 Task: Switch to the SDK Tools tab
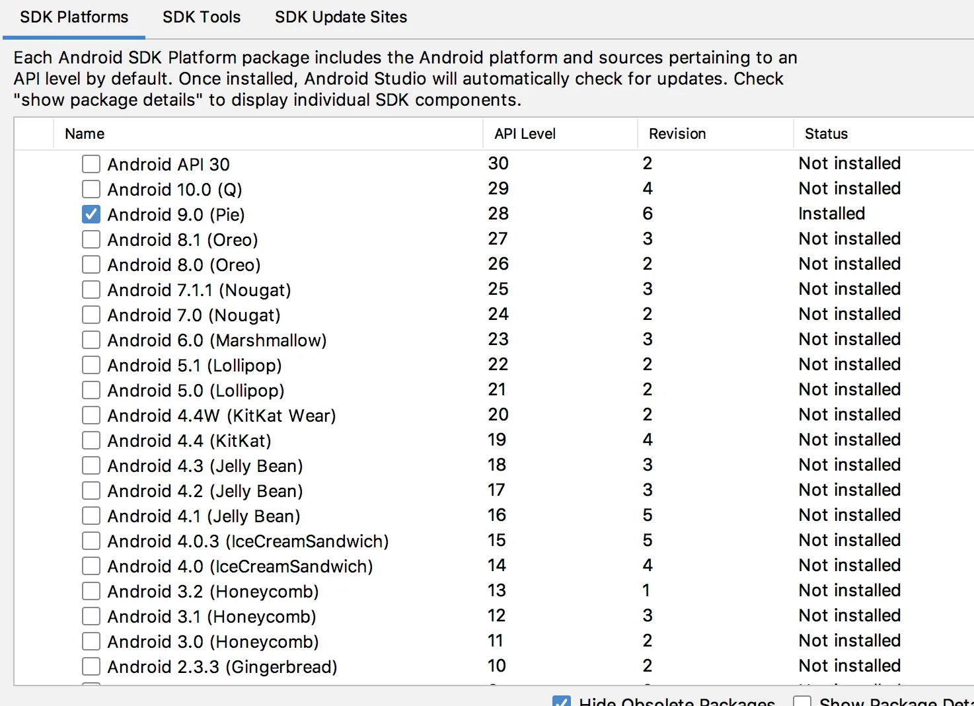(202, 17)
